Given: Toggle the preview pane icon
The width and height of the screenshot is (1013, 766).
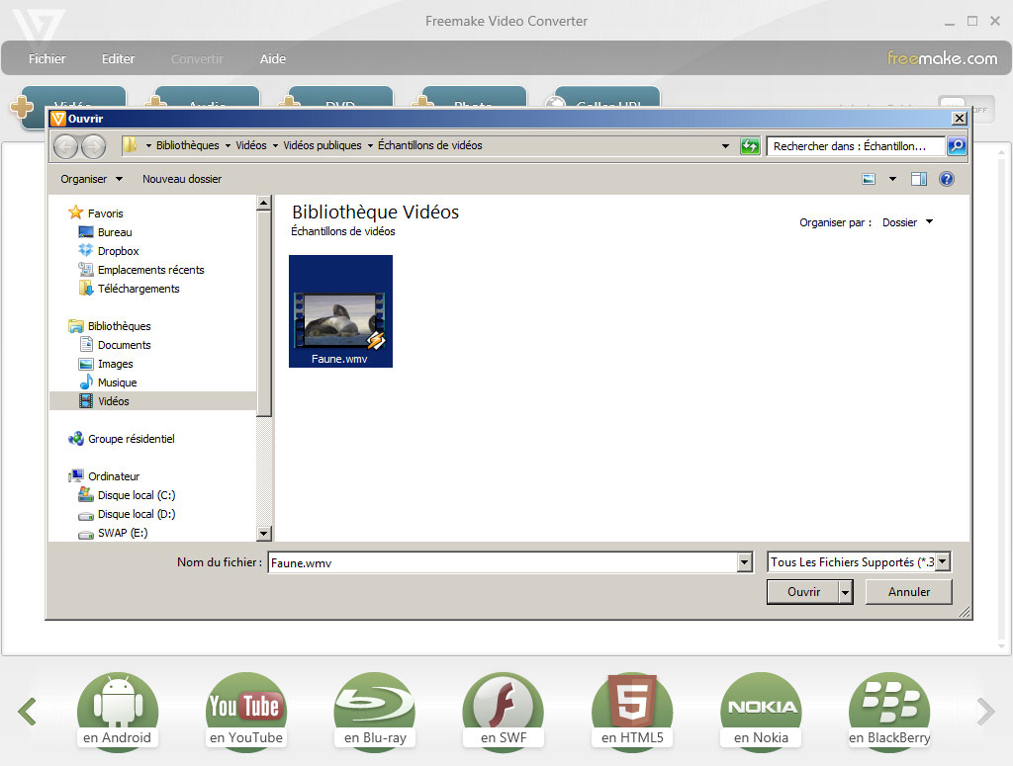Looking at the screenshot, I should [919, 179].
